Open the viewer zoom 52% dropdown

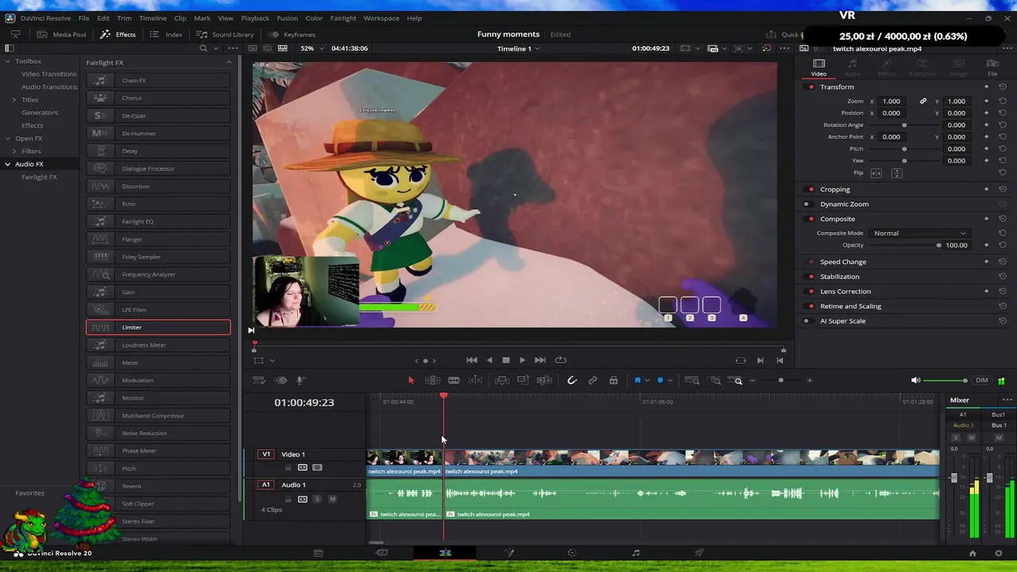tap(312, 48)
